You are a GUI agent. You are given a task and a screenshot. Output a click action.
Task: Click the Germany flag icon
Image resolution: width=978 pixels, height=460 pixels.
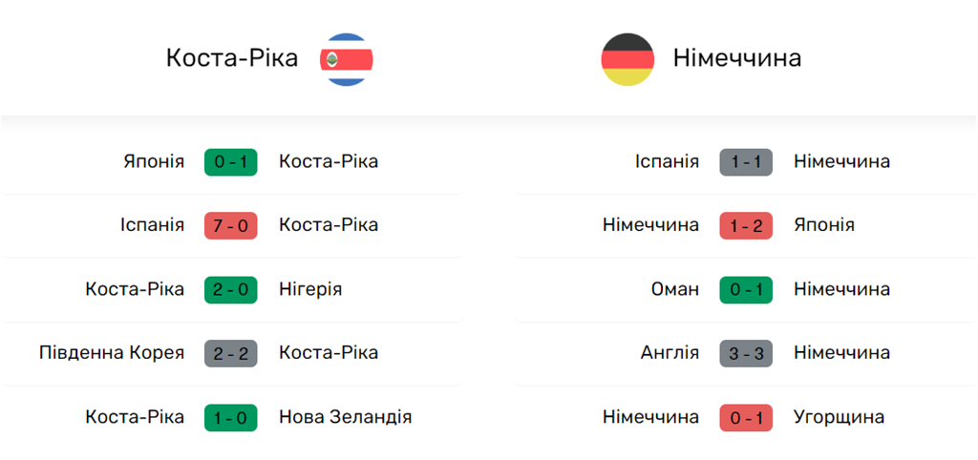[x=627, y=59]
